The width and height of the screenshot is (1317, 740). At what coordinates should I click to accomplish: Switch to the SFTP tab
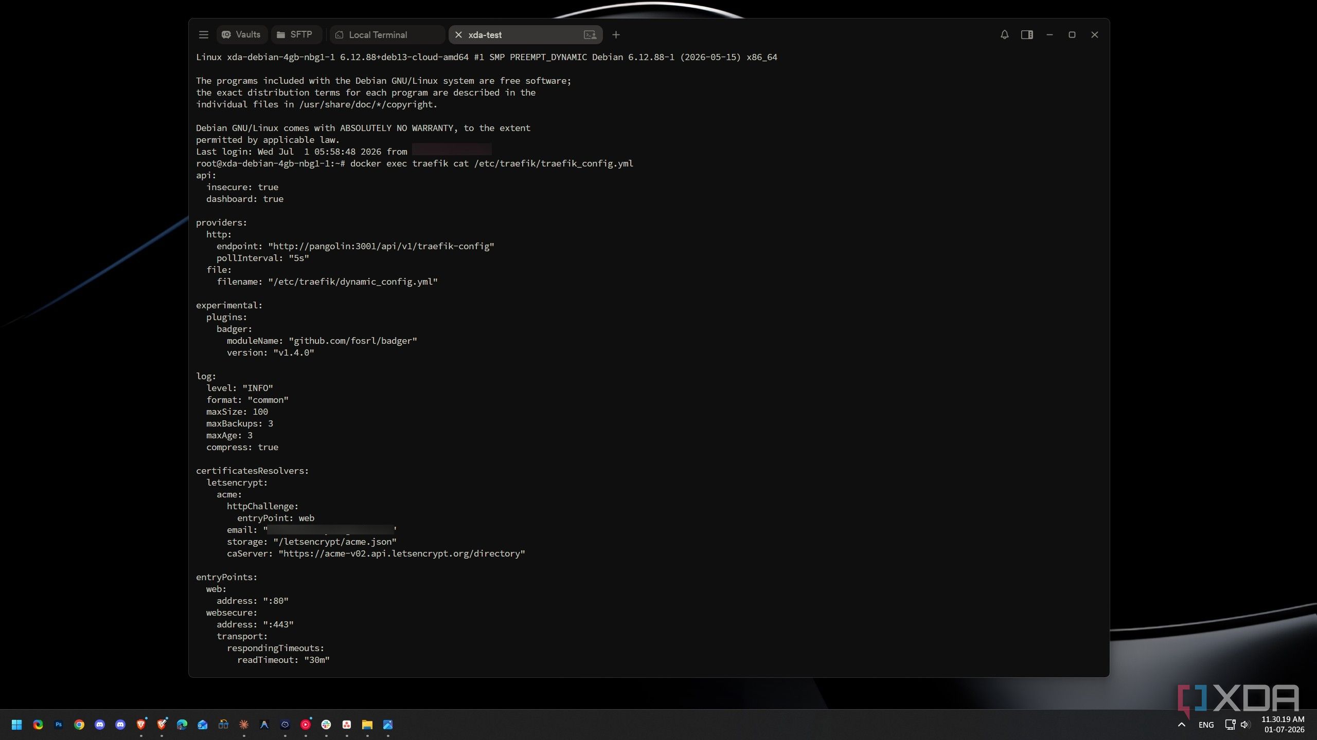point(296,34)
